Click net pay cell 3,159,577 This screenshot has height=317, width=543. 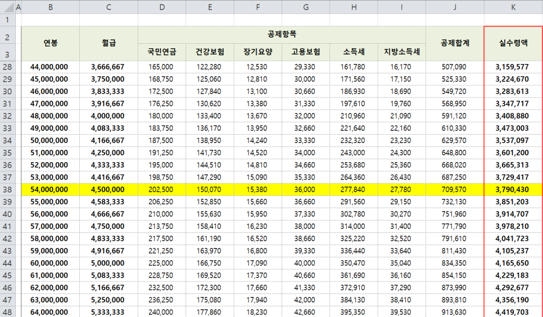tap(513, 67)
